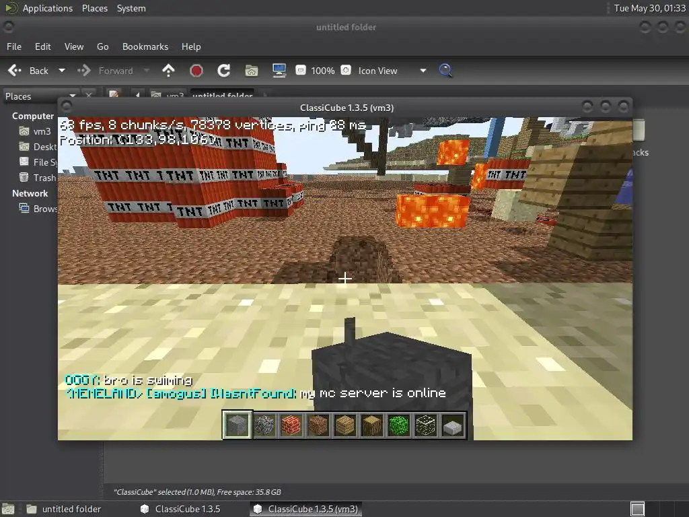Click the Network heading in sidebar
This screenshot has height=517, width=689.
tap(30, 193)
